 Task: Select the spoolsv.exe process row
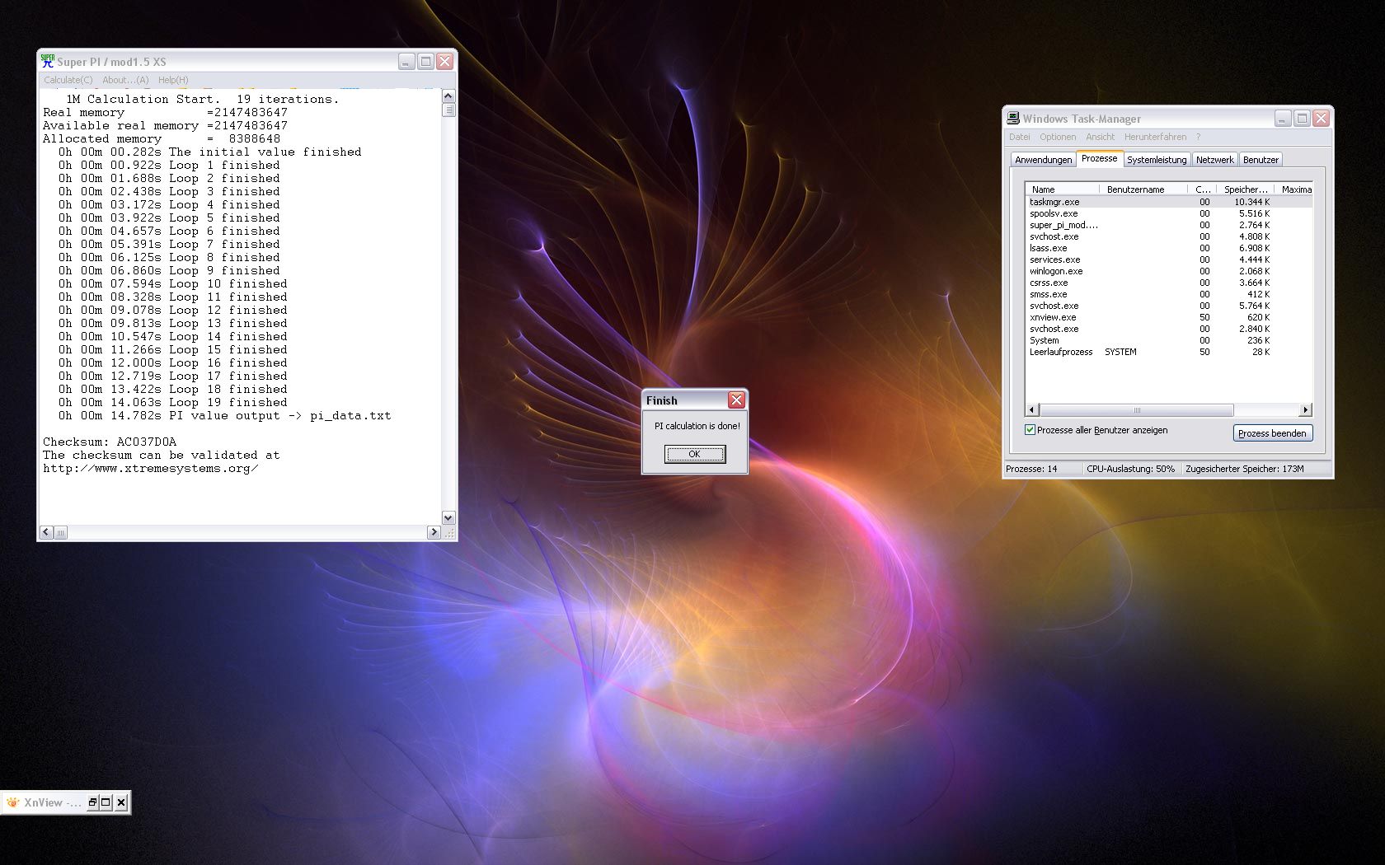coord(1168,213)
